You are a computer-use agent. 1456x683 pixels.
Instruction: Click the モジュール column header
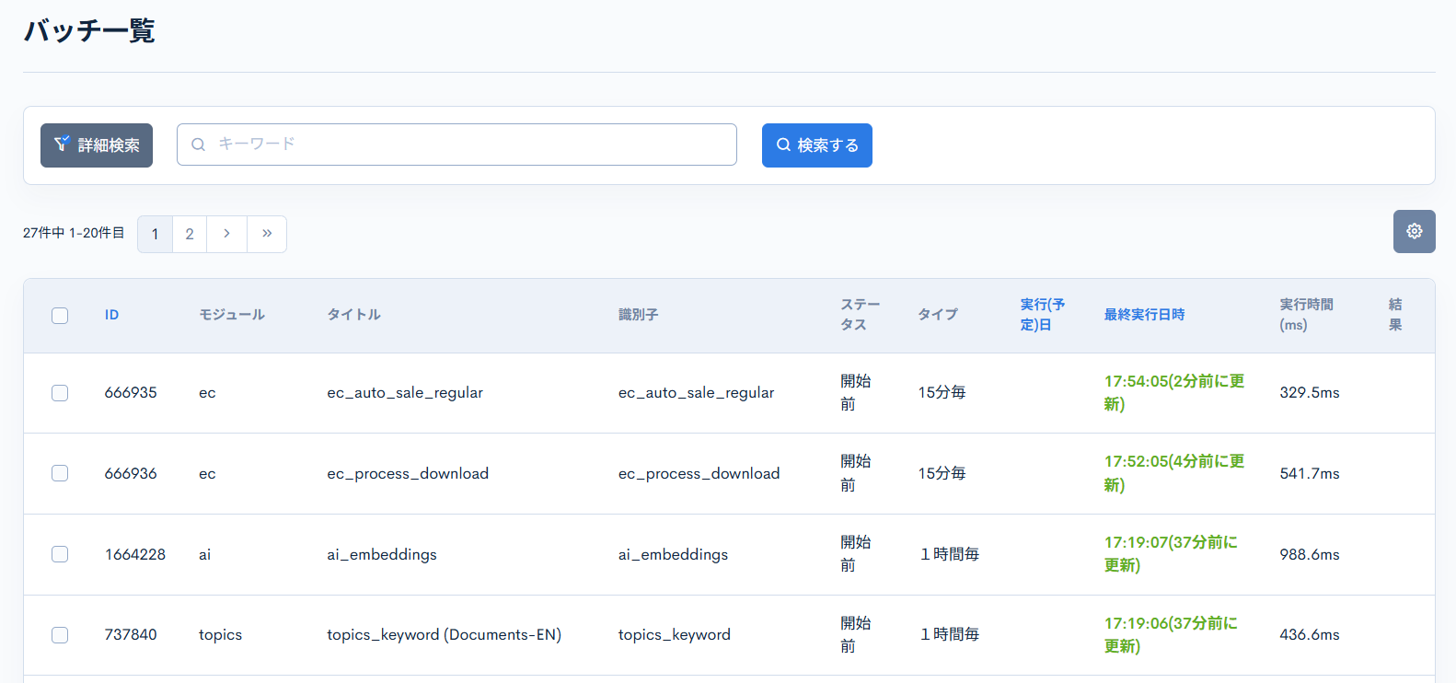(232, 315)
